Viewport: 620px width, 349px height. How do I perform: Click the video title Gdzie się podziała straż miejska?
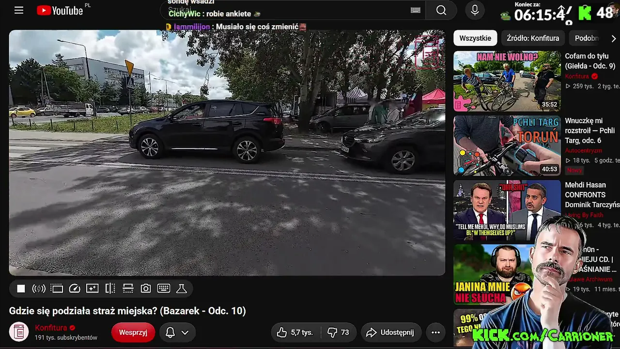(x=127, y=311)
